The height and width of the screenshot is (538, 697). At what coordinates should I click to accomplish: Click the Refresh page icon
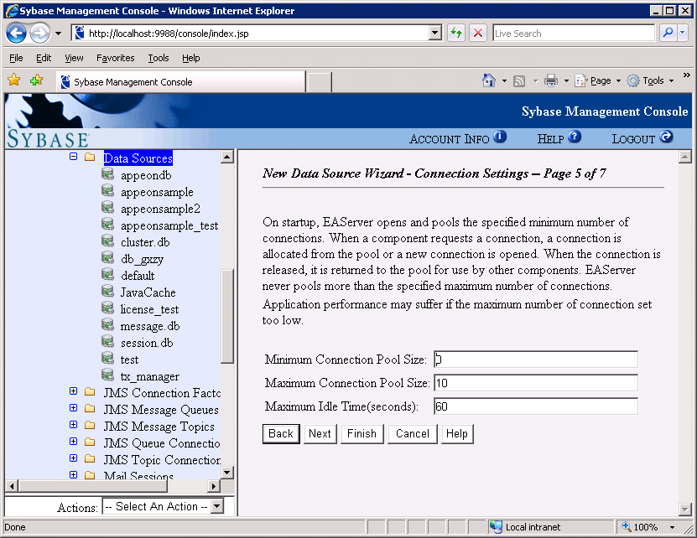456,33
